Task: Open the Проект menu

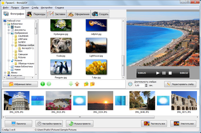Action: coord(25,8)
